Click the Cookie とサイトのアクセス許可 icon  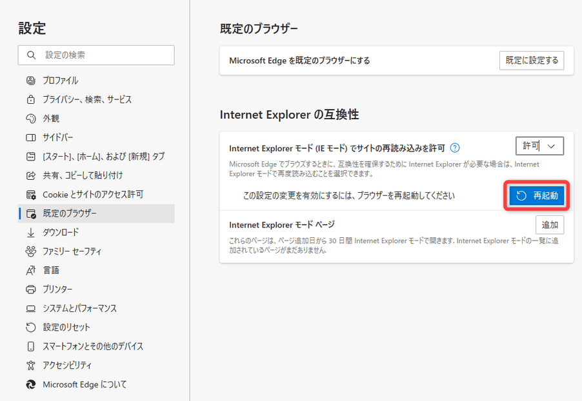coord(31,195)
